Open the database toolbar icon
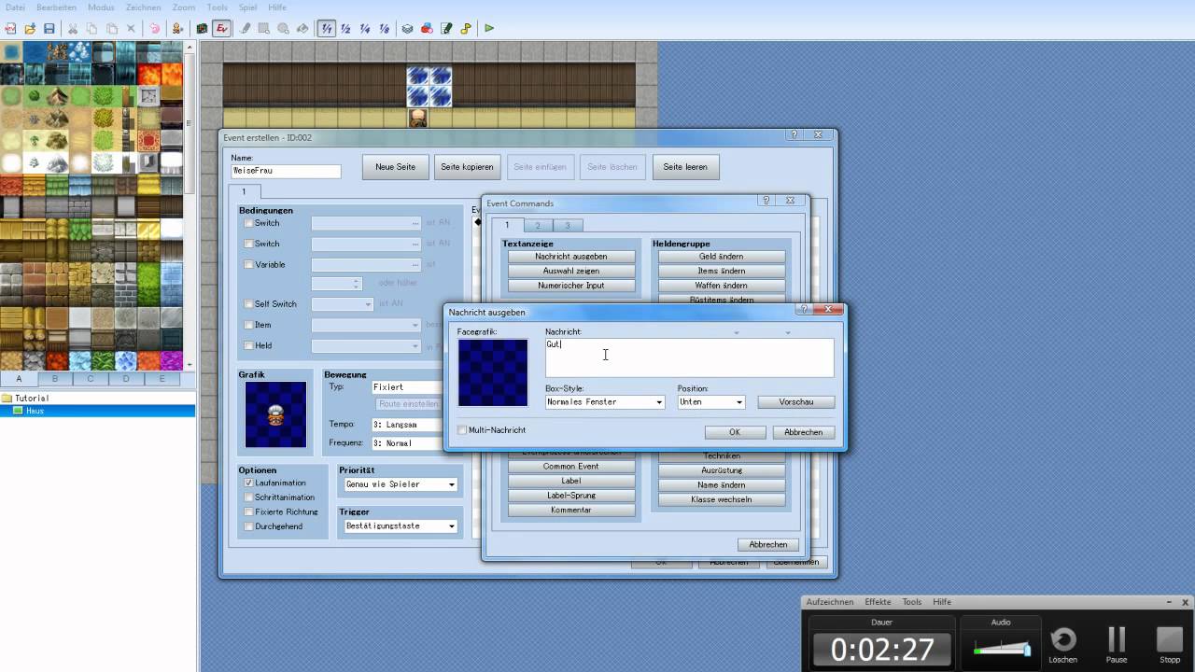This screenshot has height=672, width=1195. pos(408,28)
